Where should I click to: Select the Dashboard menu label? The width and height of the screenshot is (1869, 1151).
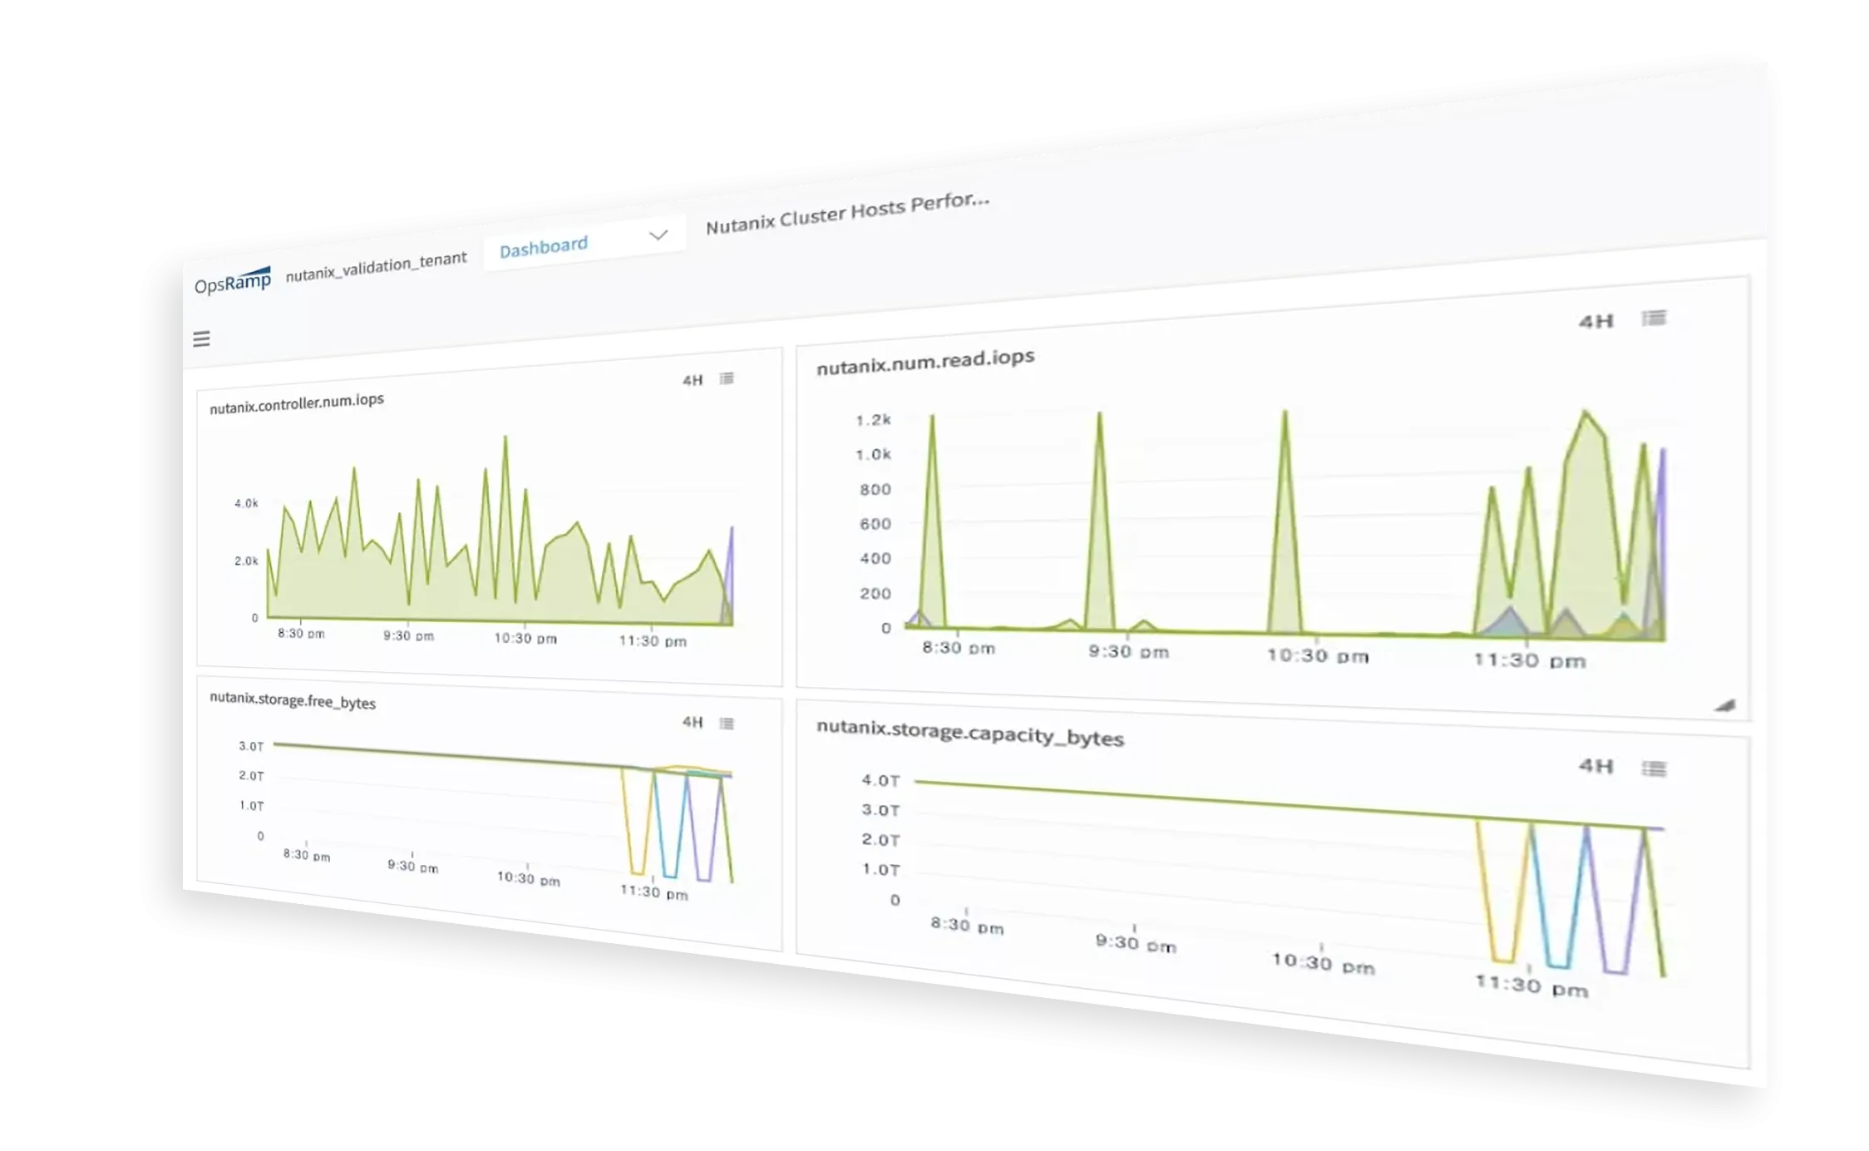click(x=544, y=246)
